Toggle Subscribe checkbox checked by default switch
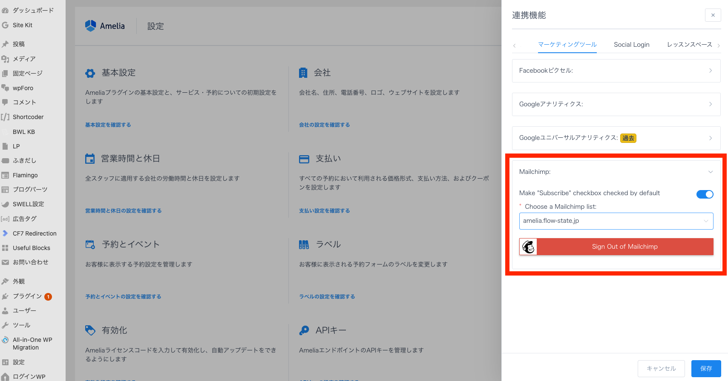Viewport: 728px width, 381px height. point(705,194)
